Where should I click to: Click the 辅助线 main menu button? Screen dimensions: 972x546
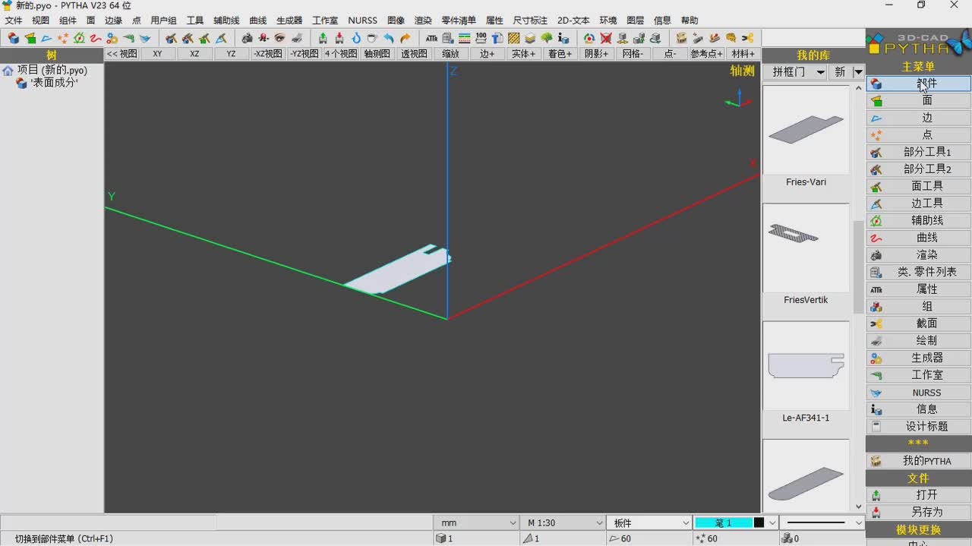pyautogui.click(x=918, y=220)
